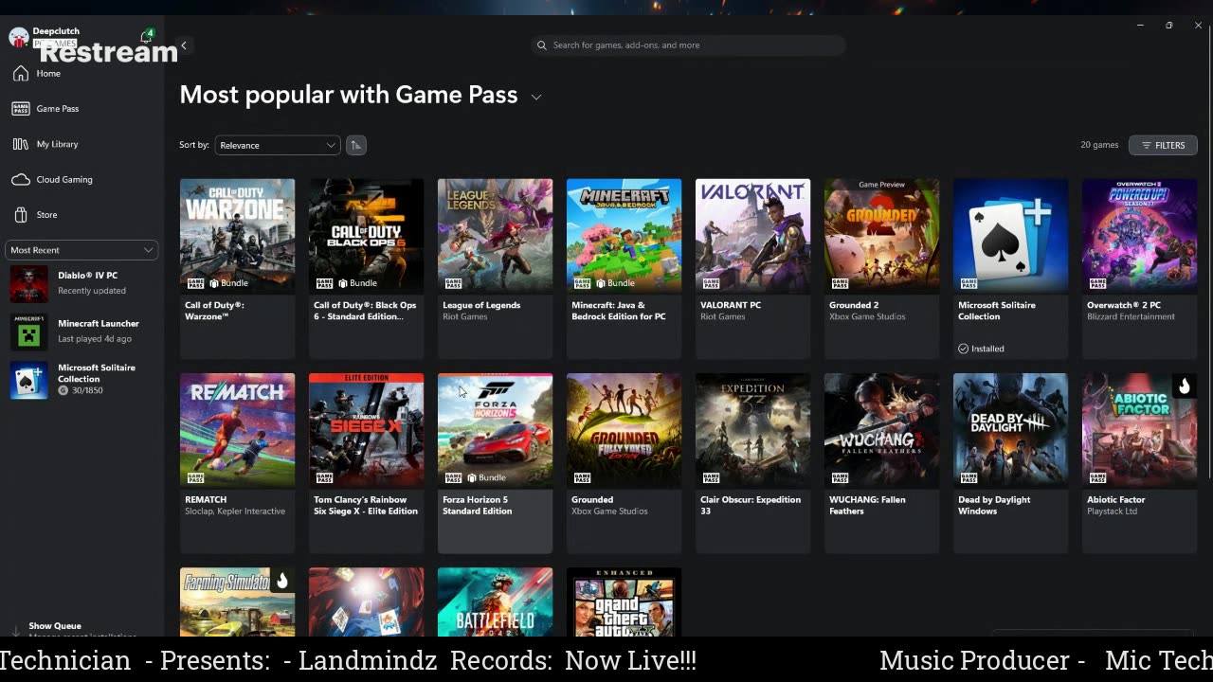The width and height of the screenshot is (1213, 682).
Task: Click the Bundle icon on Forza Horizon 5
Action: coord(471,477)
